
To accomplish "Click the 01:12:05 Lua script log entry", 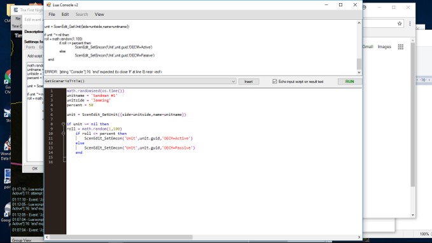I will click(x=27, y=206).
